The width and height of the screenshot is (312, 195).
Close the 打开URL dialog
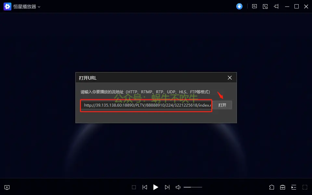pos(230,78)
